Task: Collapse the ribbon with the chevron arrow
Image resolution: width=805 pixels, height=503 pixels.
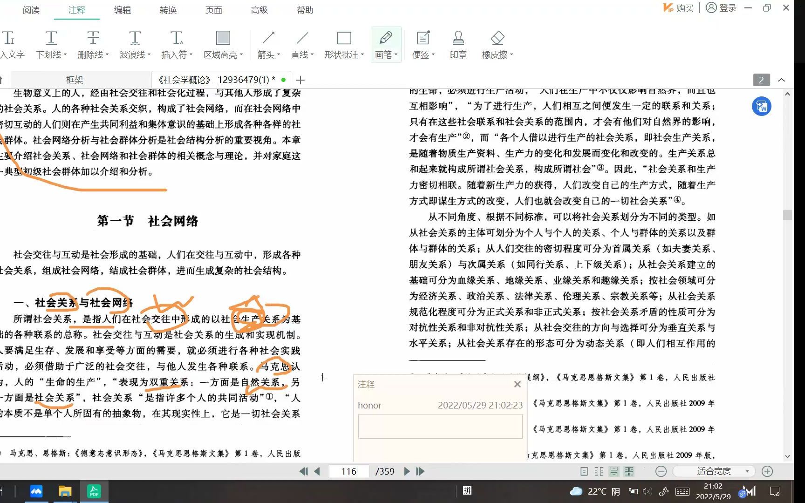Action: [782, 80]
